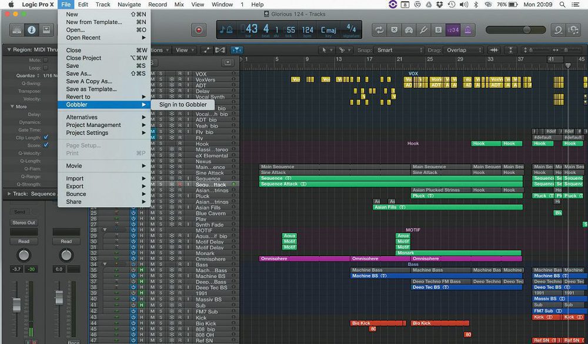Open the Quantize value popup
This screenshot has width=588, height=344.
[49, 75]
